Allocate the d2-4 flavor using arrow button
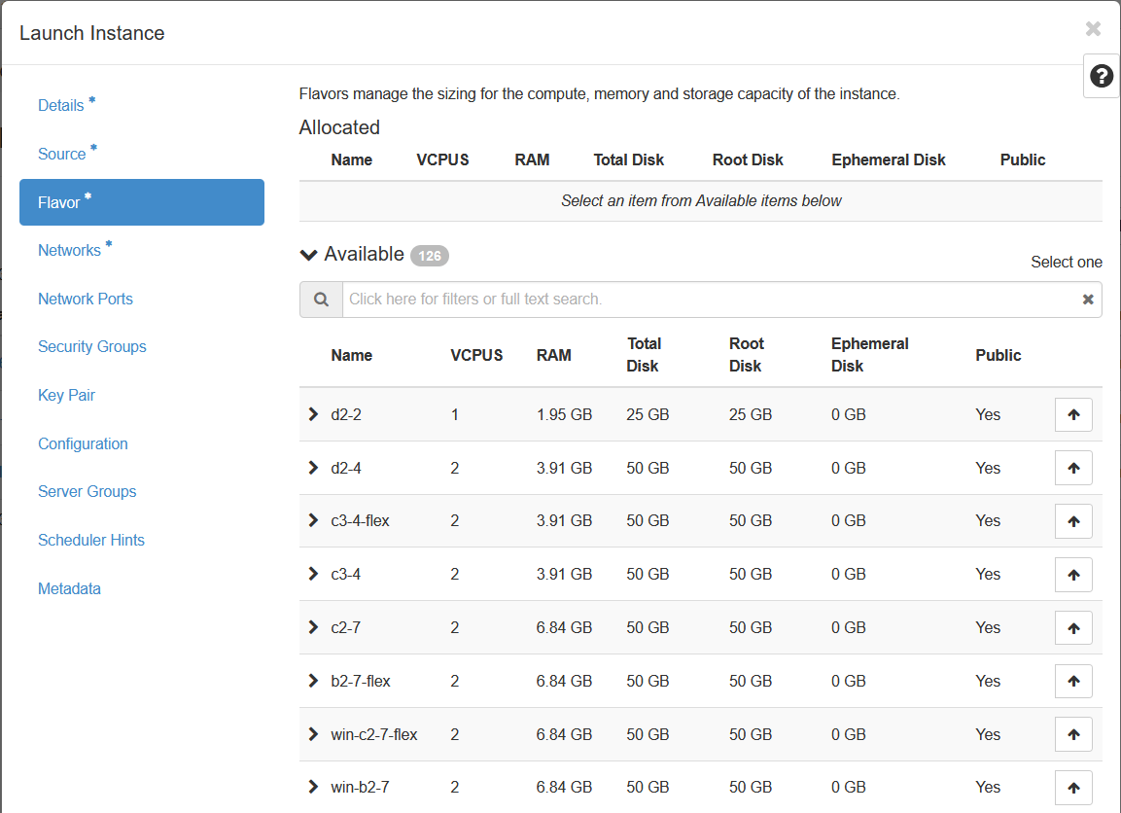 pos(1073,468)
